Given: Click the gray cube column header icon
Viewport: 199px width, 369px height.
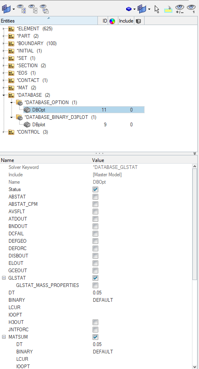Looking at the screenshot, I should tap(139, 21).
